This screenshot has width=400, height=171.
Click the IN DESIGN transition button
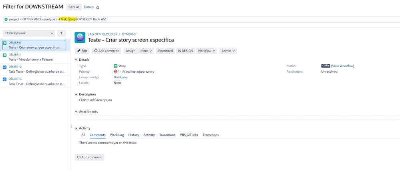click(185, 51)
